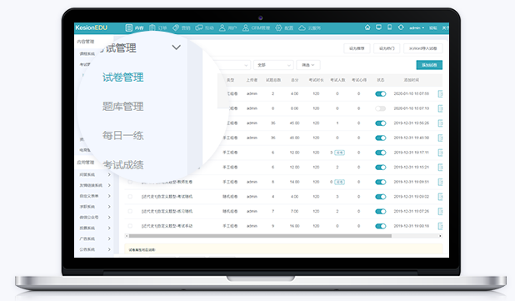Open the 全部 dropdown filter
Image resolution: width=515 pixels, height=301 pixels.
(273, 65)
